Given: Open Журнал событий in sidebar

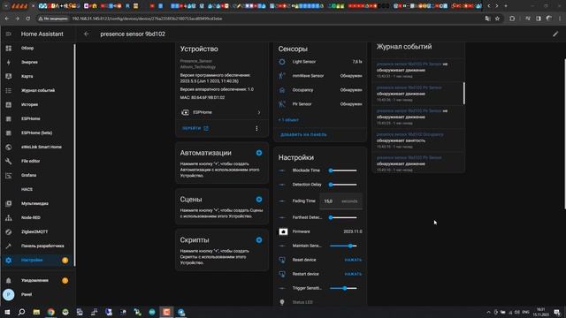Looking at the screenshot, I should [38, 90].
